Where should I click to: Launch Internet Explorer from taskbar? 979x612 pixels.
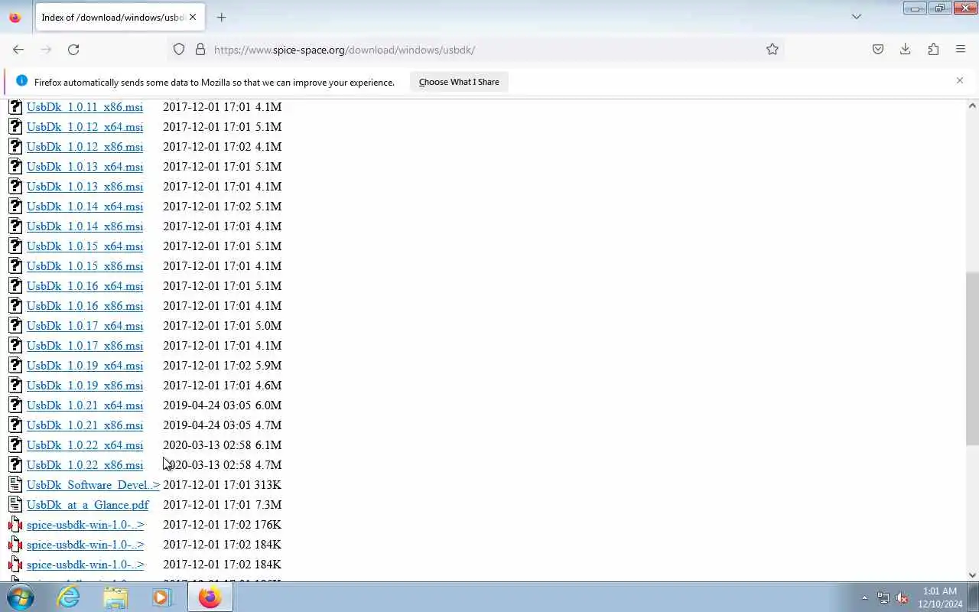tap(69, 597)
